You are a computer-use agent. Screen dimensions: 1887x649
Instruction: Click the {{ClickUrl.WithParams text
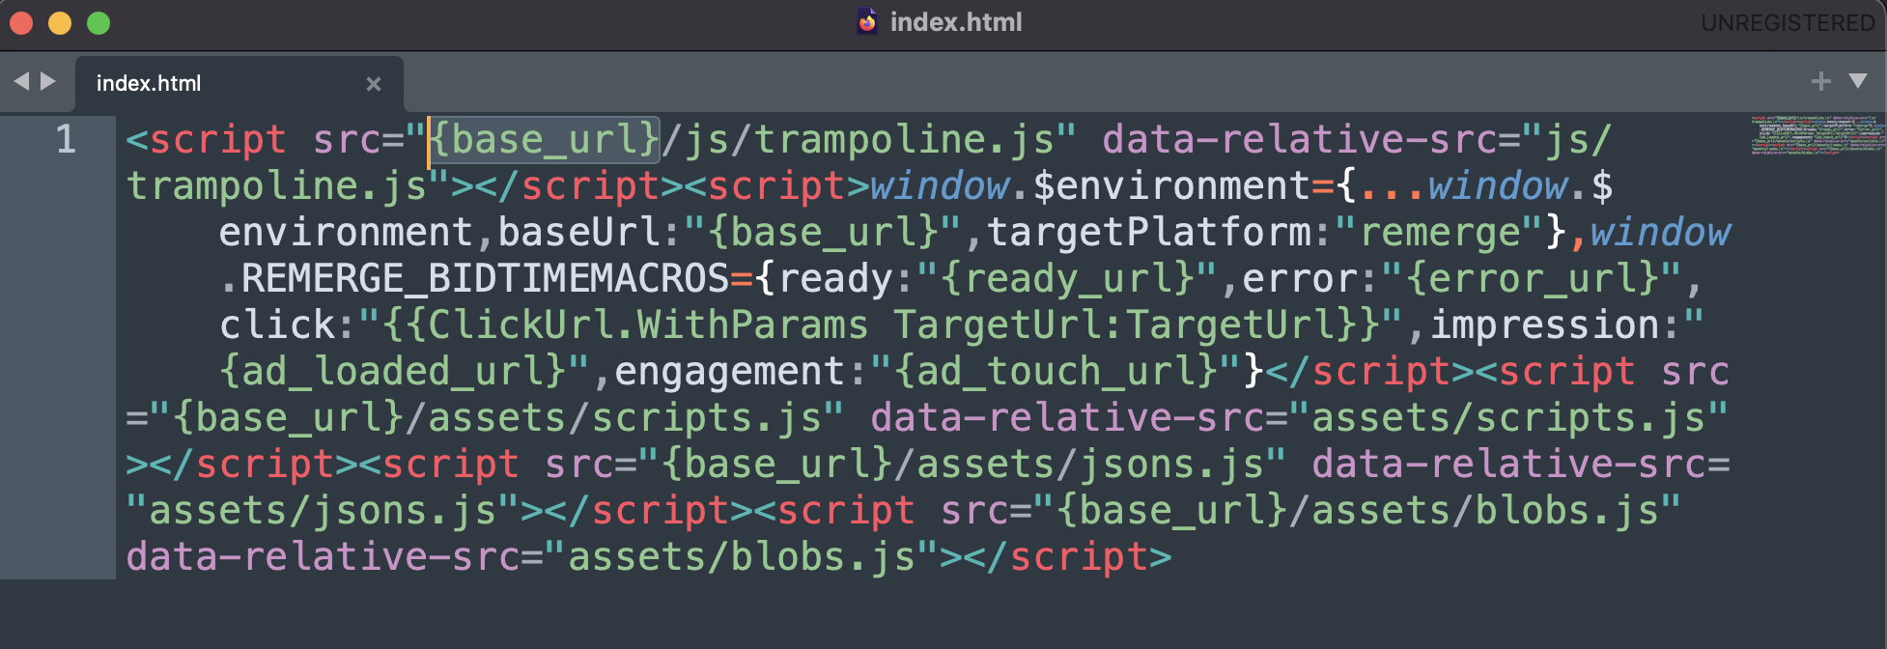coord(625,325)
